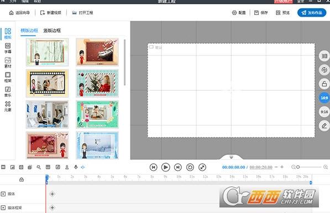This screenshot has width=330, height=213.
Task: Click the microphone record icon above timeline
Action: pos(76,167)
